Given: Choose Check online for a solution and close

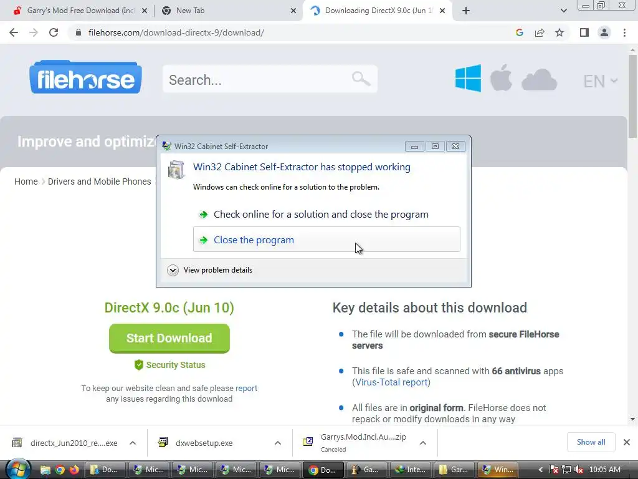Looking at the screenshot, I should click(326, 215).
